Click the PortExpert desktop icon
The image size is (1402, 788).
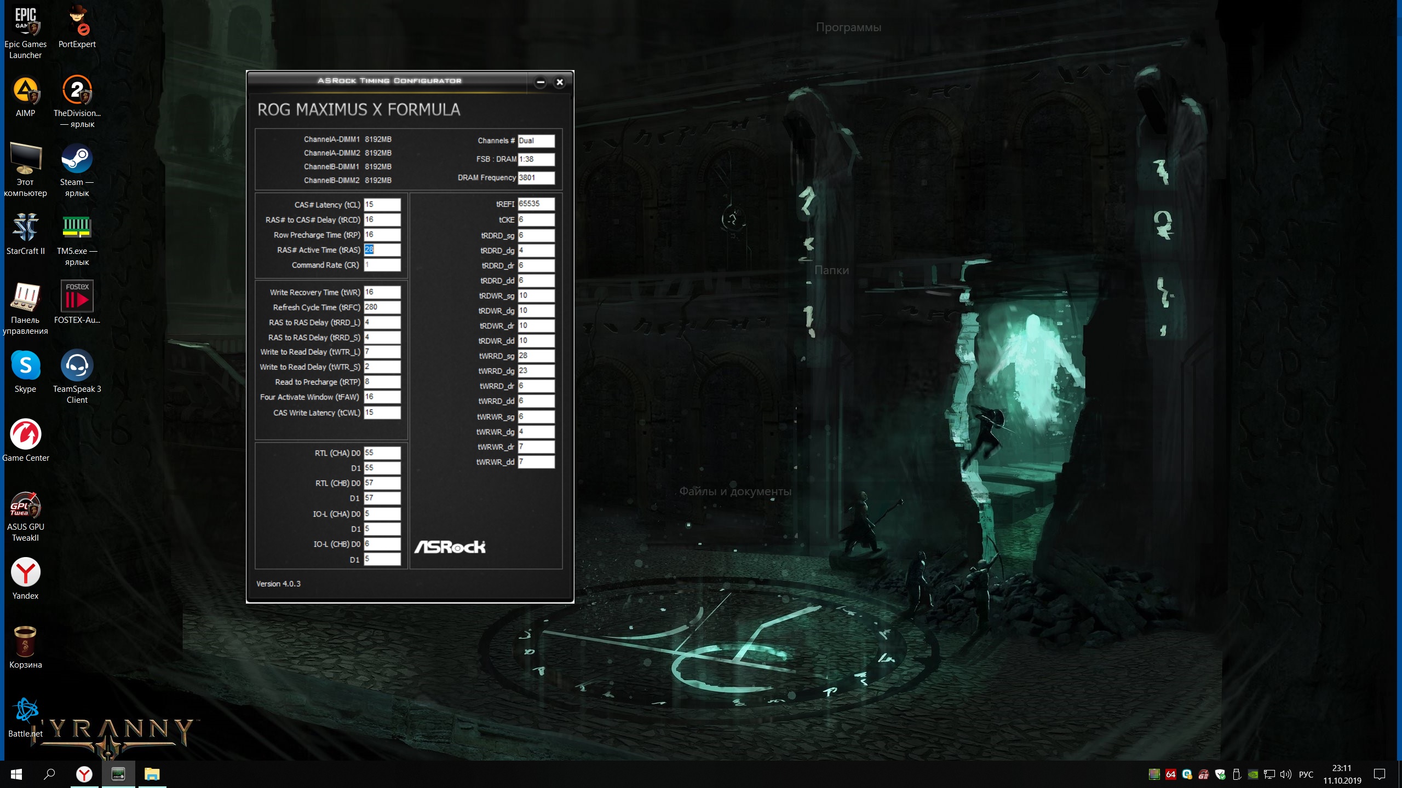[x=77, y=21]
